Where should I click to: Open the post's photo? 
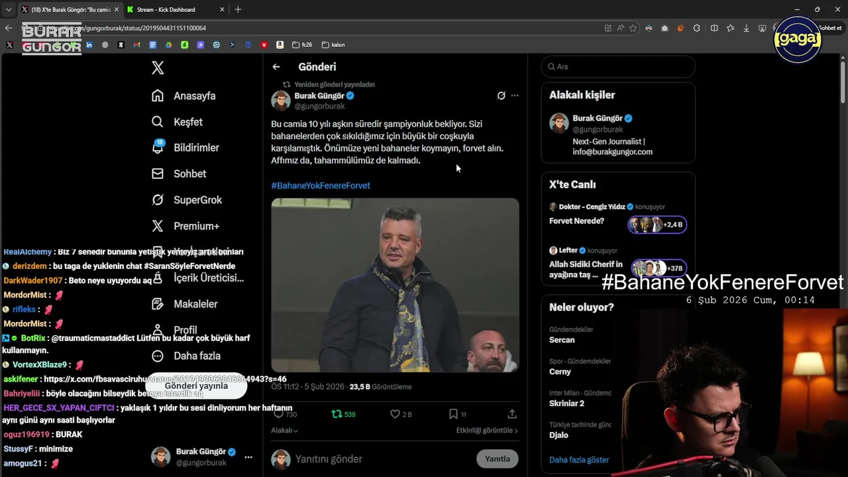(395, 285)
